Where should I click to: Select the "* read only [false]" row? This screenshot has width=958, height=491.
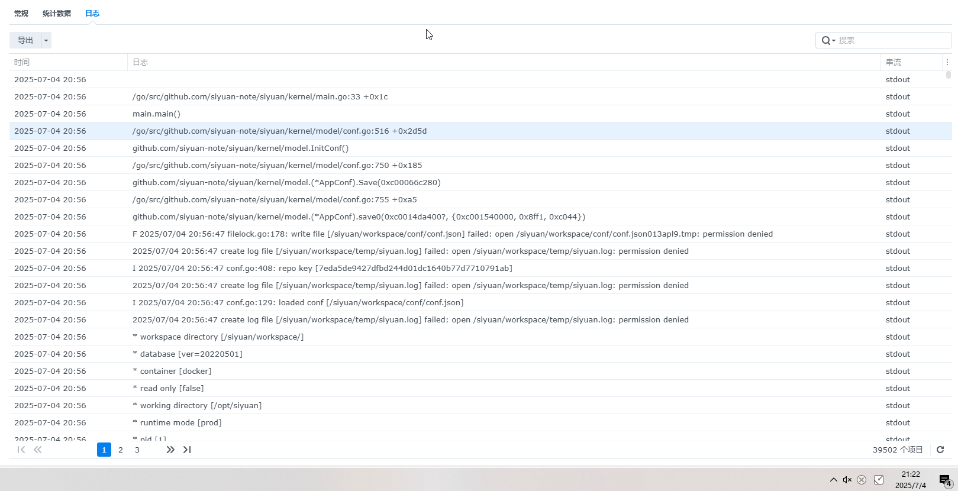click(480, 388)
